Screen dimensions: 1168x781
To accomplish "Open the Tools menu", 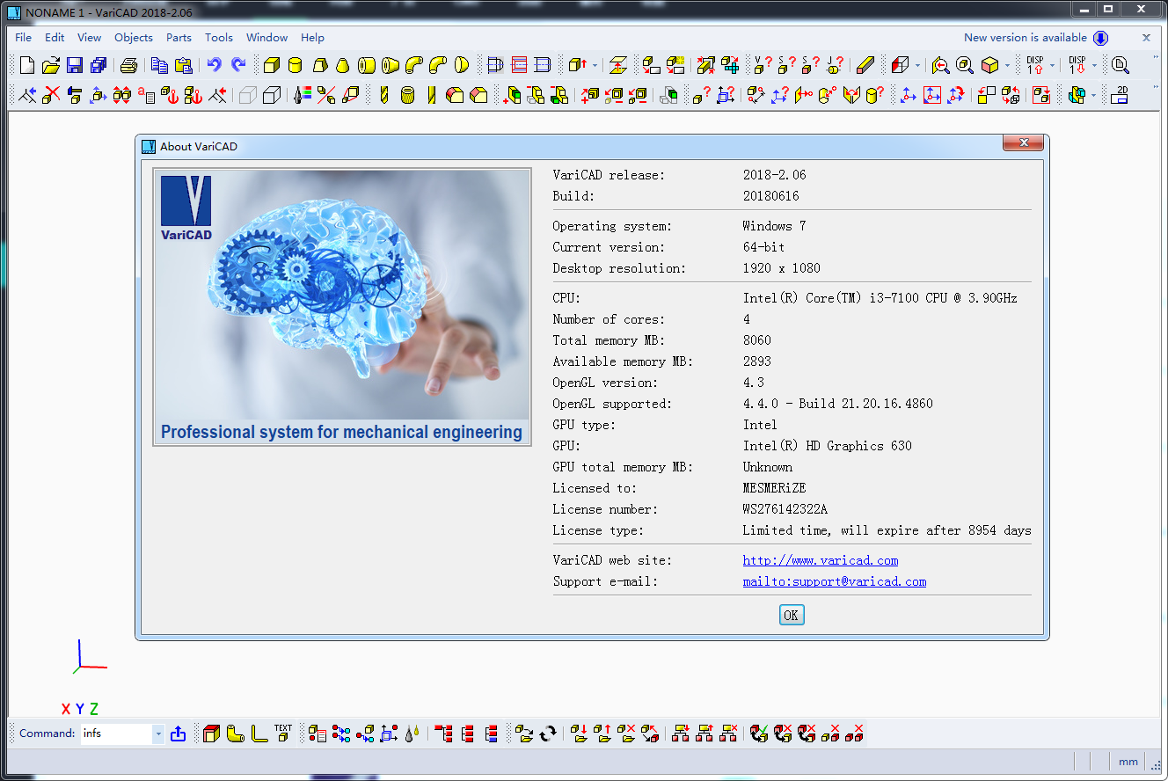I will click(x=219, y=38).
